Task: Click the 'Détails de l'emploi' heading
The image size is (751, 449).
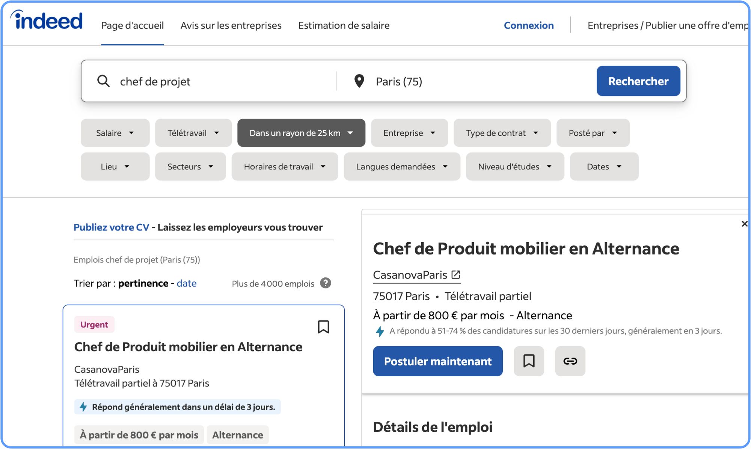Action: coord(433,427)
